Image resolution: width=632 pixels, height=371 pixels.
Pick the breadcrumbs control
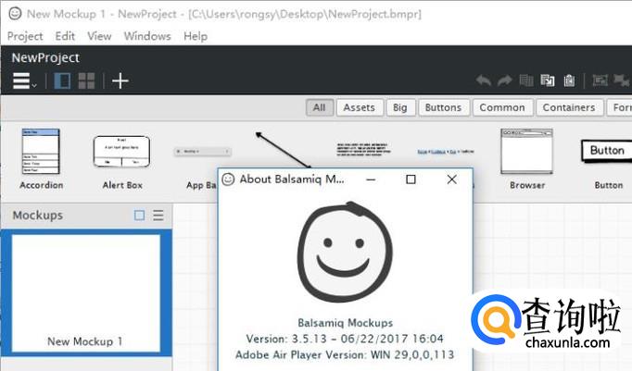coord(446,152)
